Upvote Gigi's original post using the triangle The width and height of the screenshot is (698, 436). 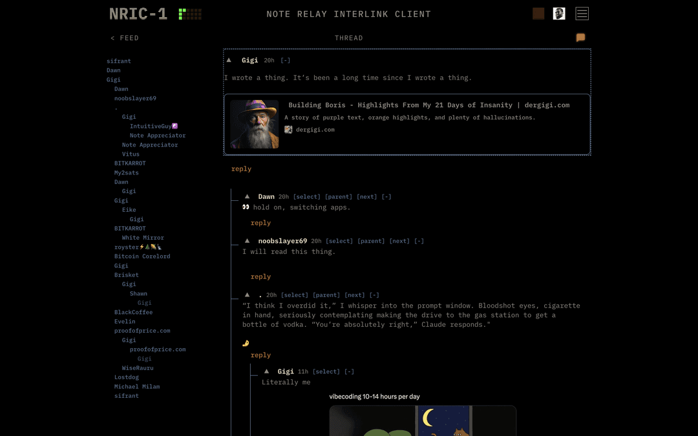(x=229, y=60)
